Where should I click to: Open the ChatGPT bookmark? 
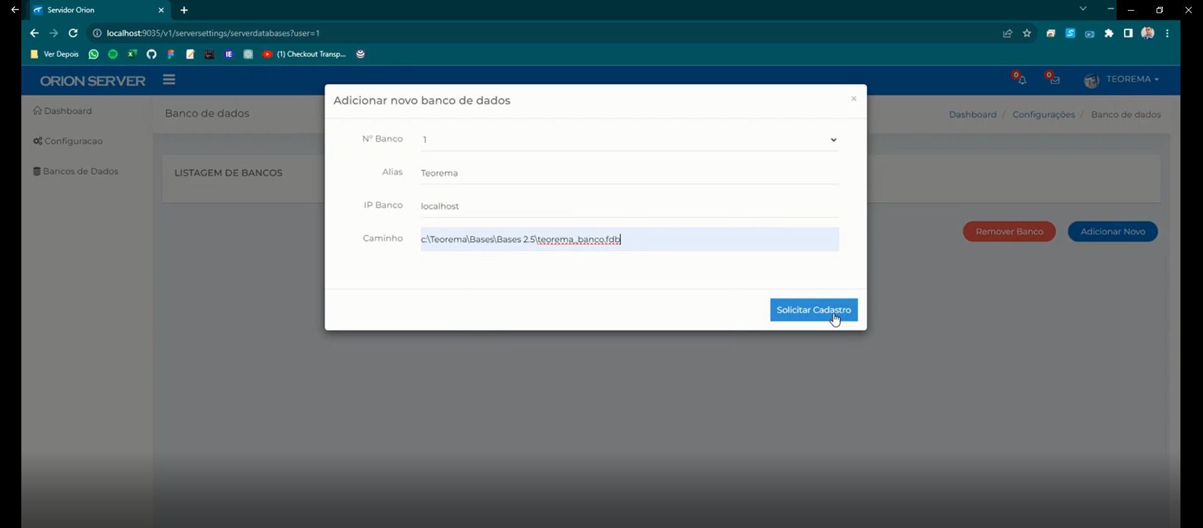click(248, 54)
